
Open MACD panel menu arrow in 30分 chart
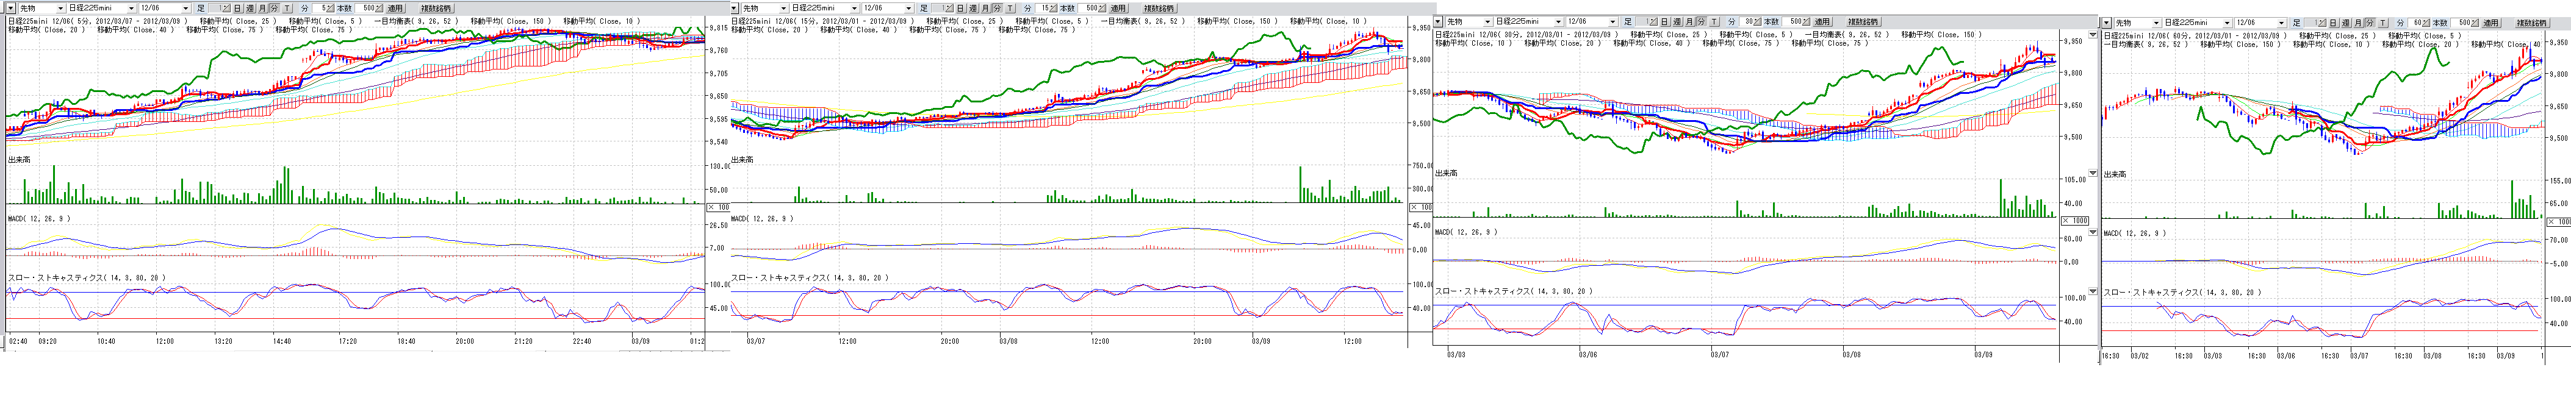pyautogui.click(x=2093, y=232)
